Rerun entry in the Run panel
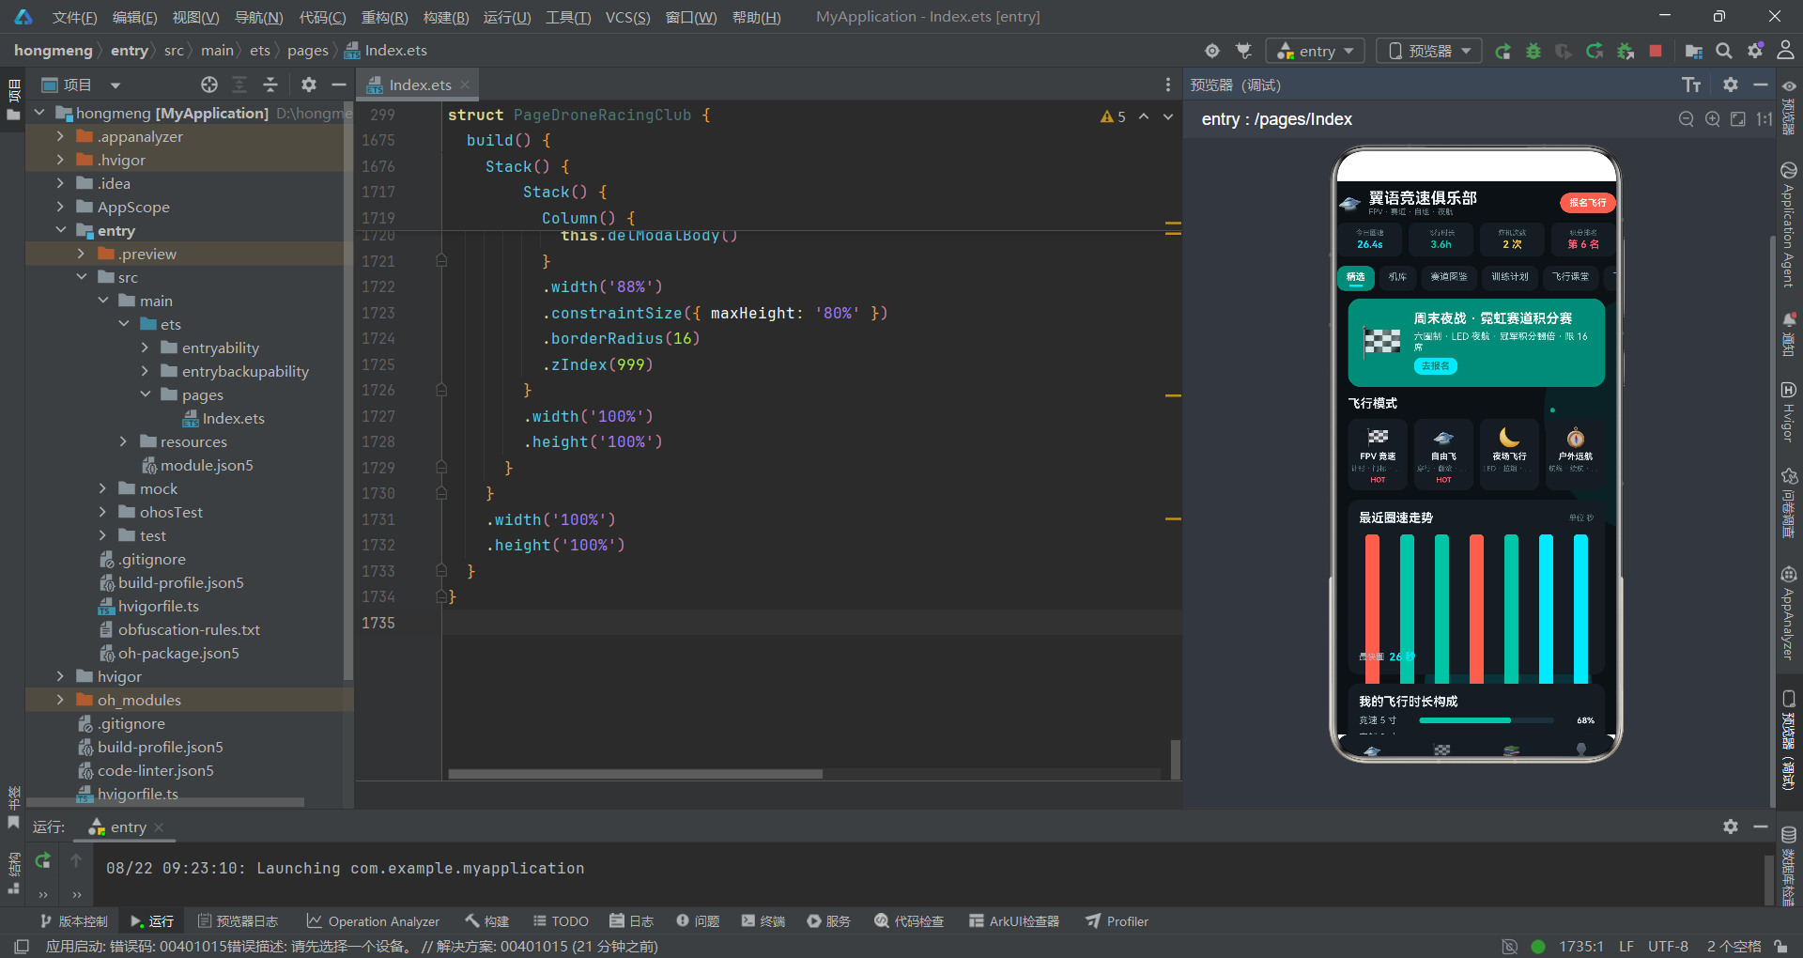1803x958 pixels. 43,860
